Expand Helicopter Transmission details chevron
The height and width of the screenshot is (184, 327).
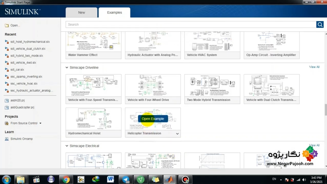[x=177, y=134]
